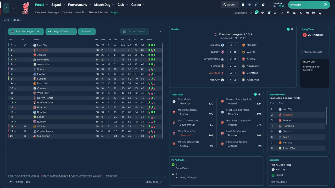The width and height of the screenshot is (335, 188).
Task: Click the circular arrows transfer shortcut icon
Action: 282,13
